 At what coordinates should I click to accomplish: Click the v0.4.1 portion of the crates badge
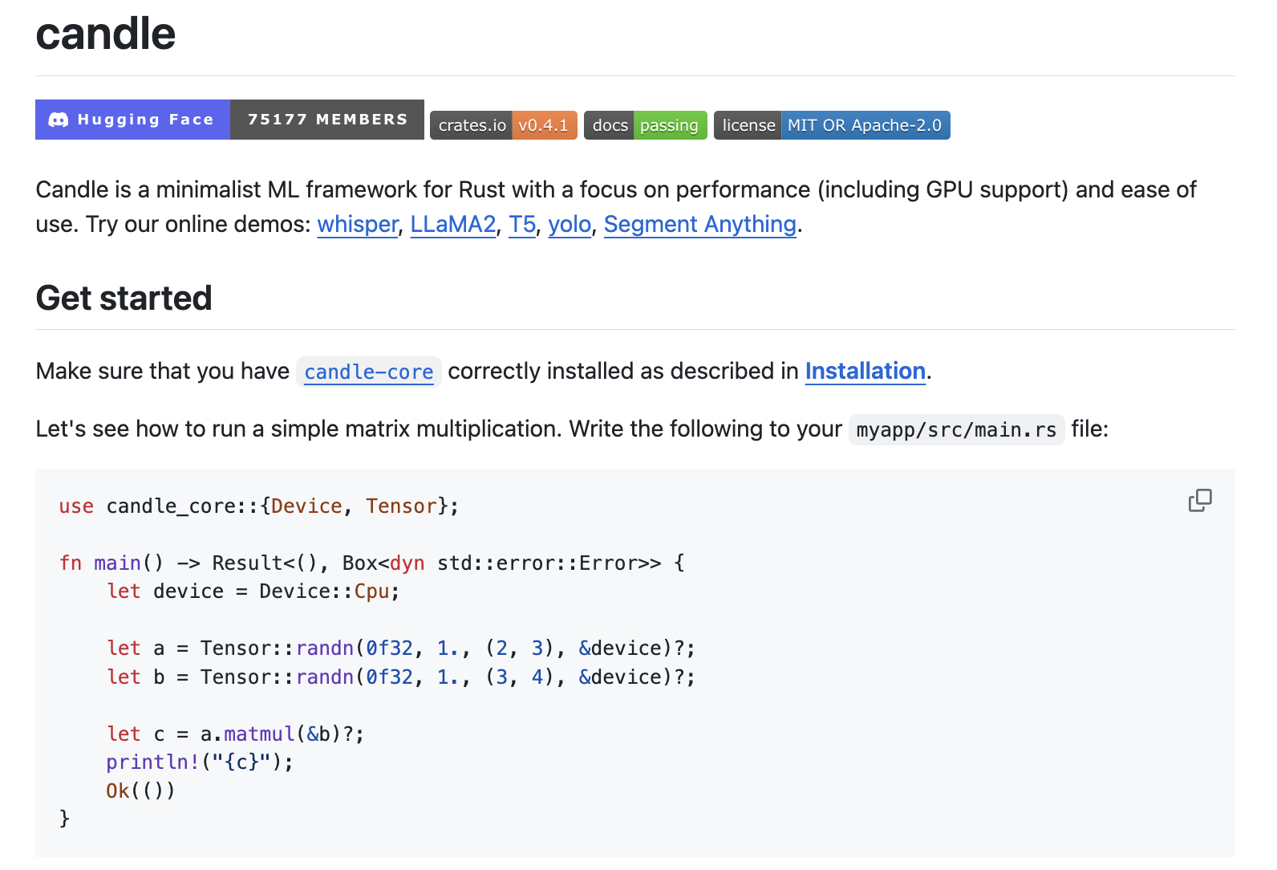point(545,124)
